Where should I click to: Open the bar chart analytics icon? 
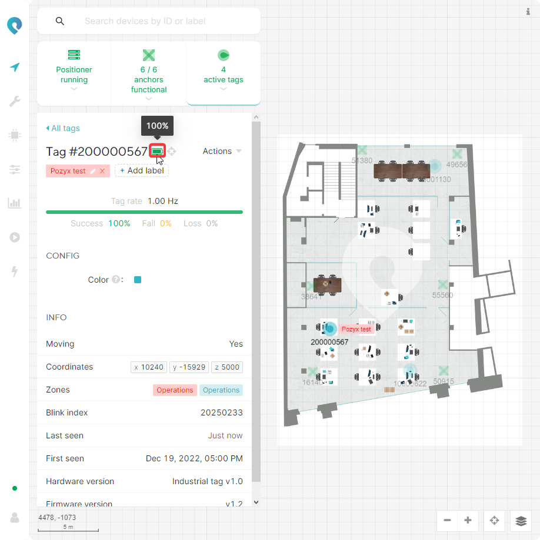pos(15,204)
